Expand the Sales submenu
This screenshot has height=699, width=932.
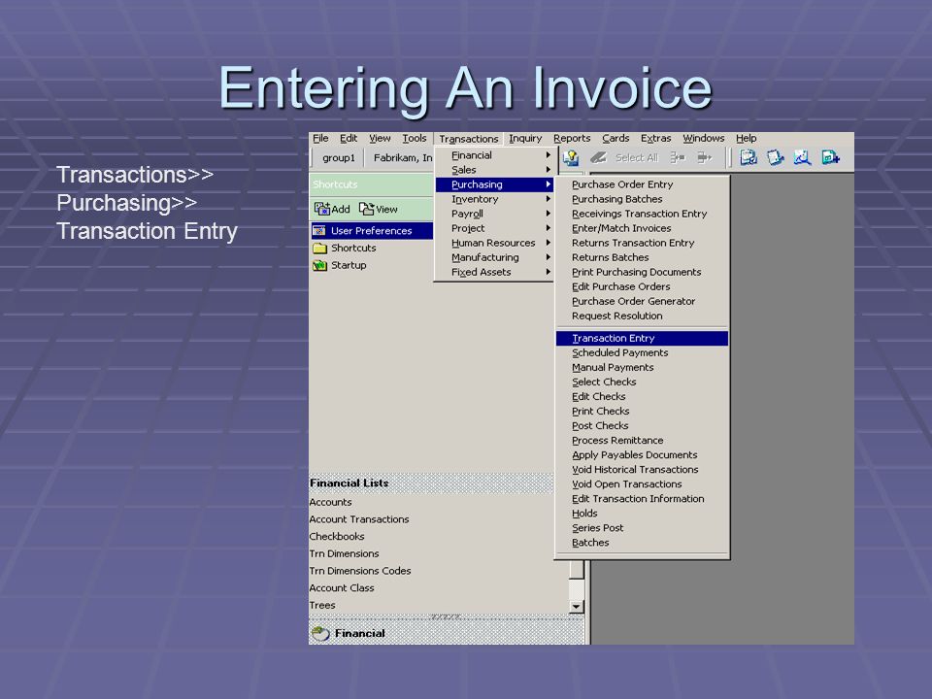tap(494, 170)
